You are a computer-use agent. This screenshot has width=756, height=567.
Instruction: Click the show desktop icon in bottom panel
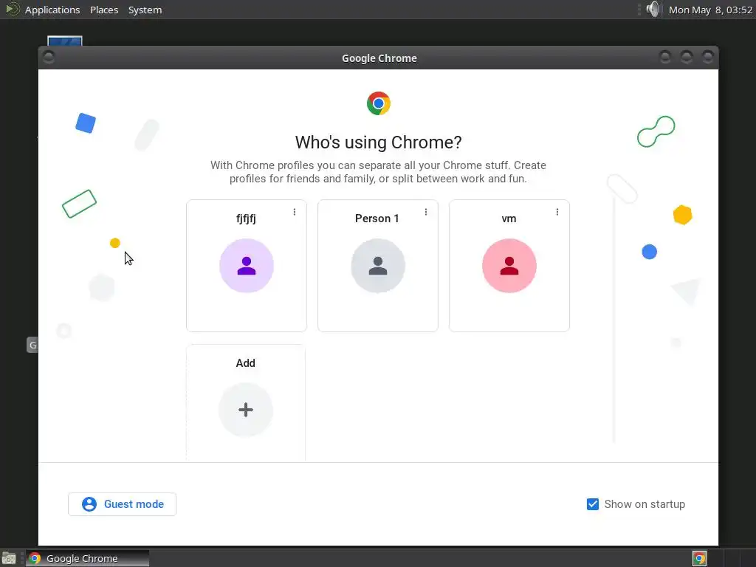(x=9, y=558)
